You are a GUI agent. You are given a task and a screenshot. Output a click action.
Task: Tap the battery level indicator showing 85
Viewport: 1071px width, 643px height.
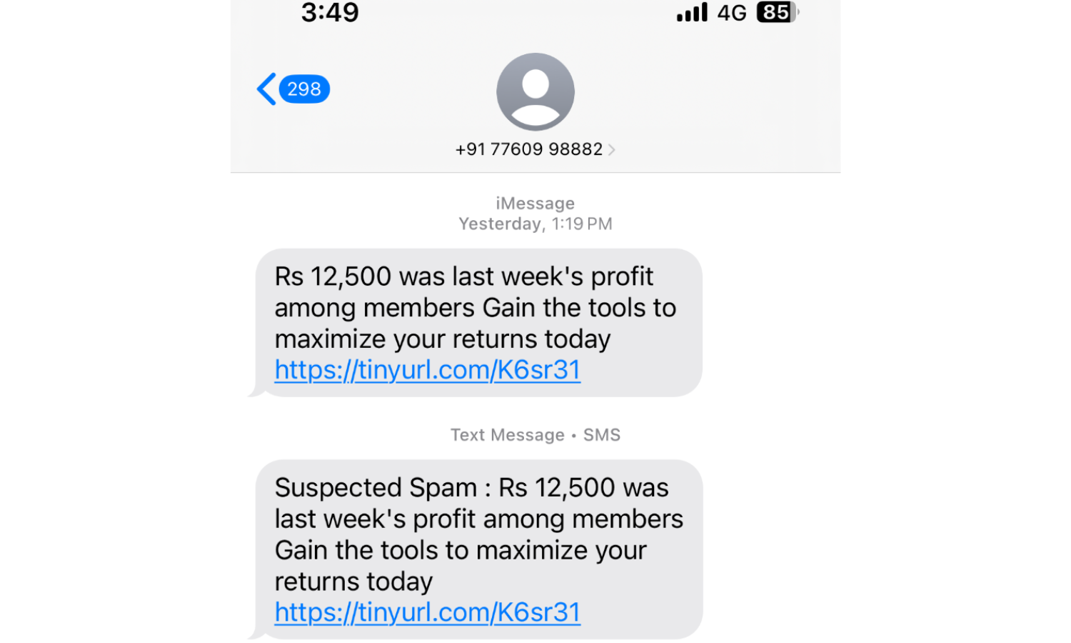pos(775,12)
